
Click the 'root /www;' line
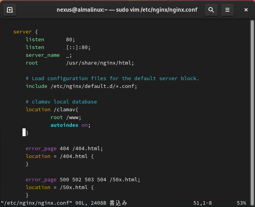[x=66, y=117]
